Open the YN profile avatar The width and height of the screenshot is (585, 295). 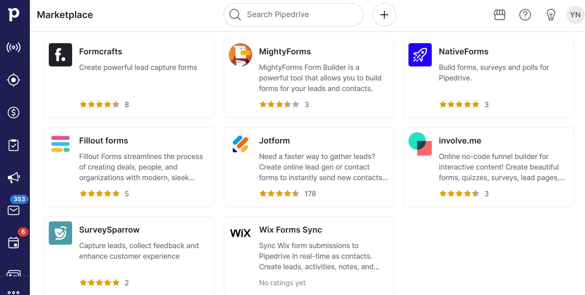coord(575,15)
